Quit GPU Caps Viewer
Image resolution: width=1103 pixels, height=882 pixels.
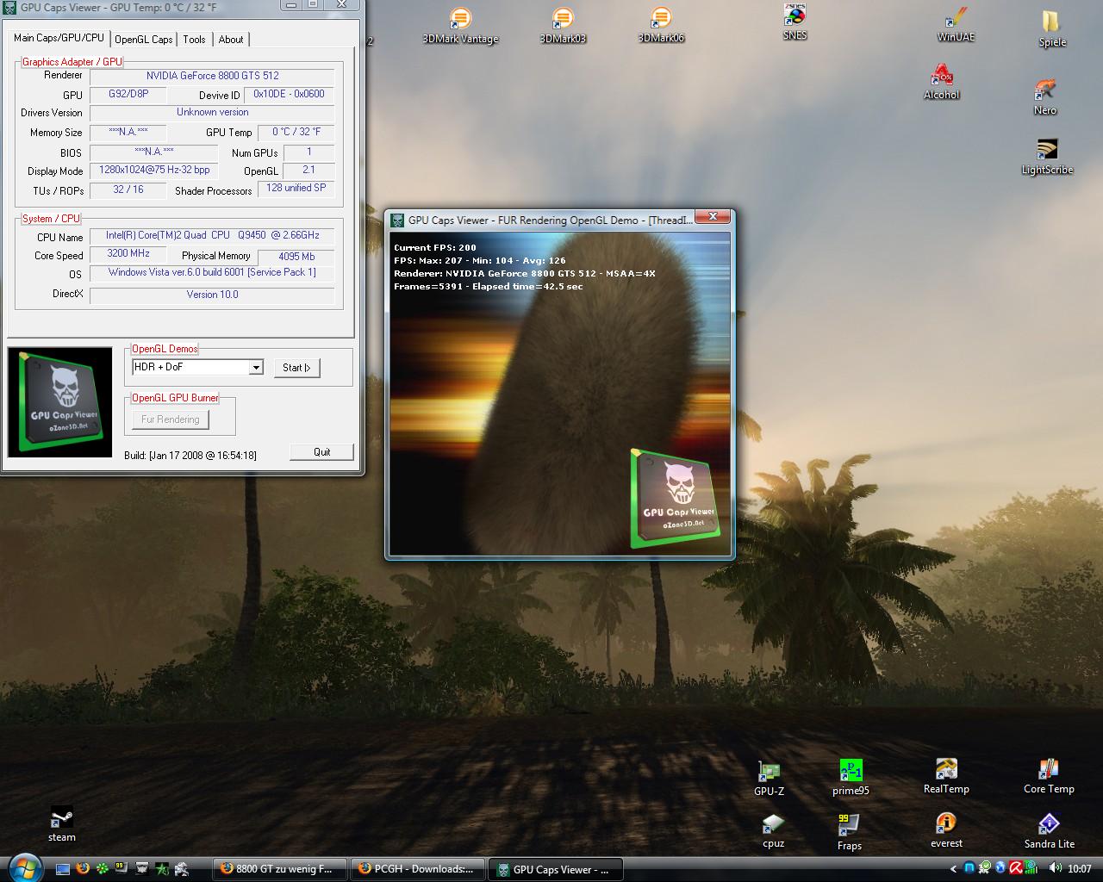tap(322, 452)
